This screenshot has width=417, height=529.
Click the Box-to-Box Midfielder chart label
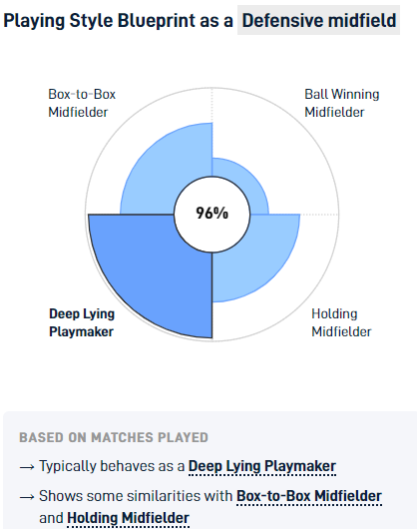point(82,103)
